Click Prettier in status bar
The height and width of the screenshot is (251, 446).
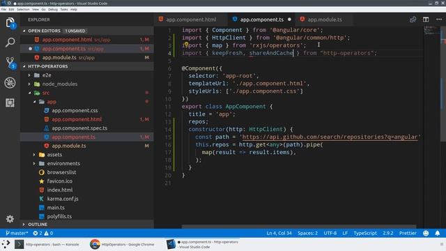(x=408, y=233)
